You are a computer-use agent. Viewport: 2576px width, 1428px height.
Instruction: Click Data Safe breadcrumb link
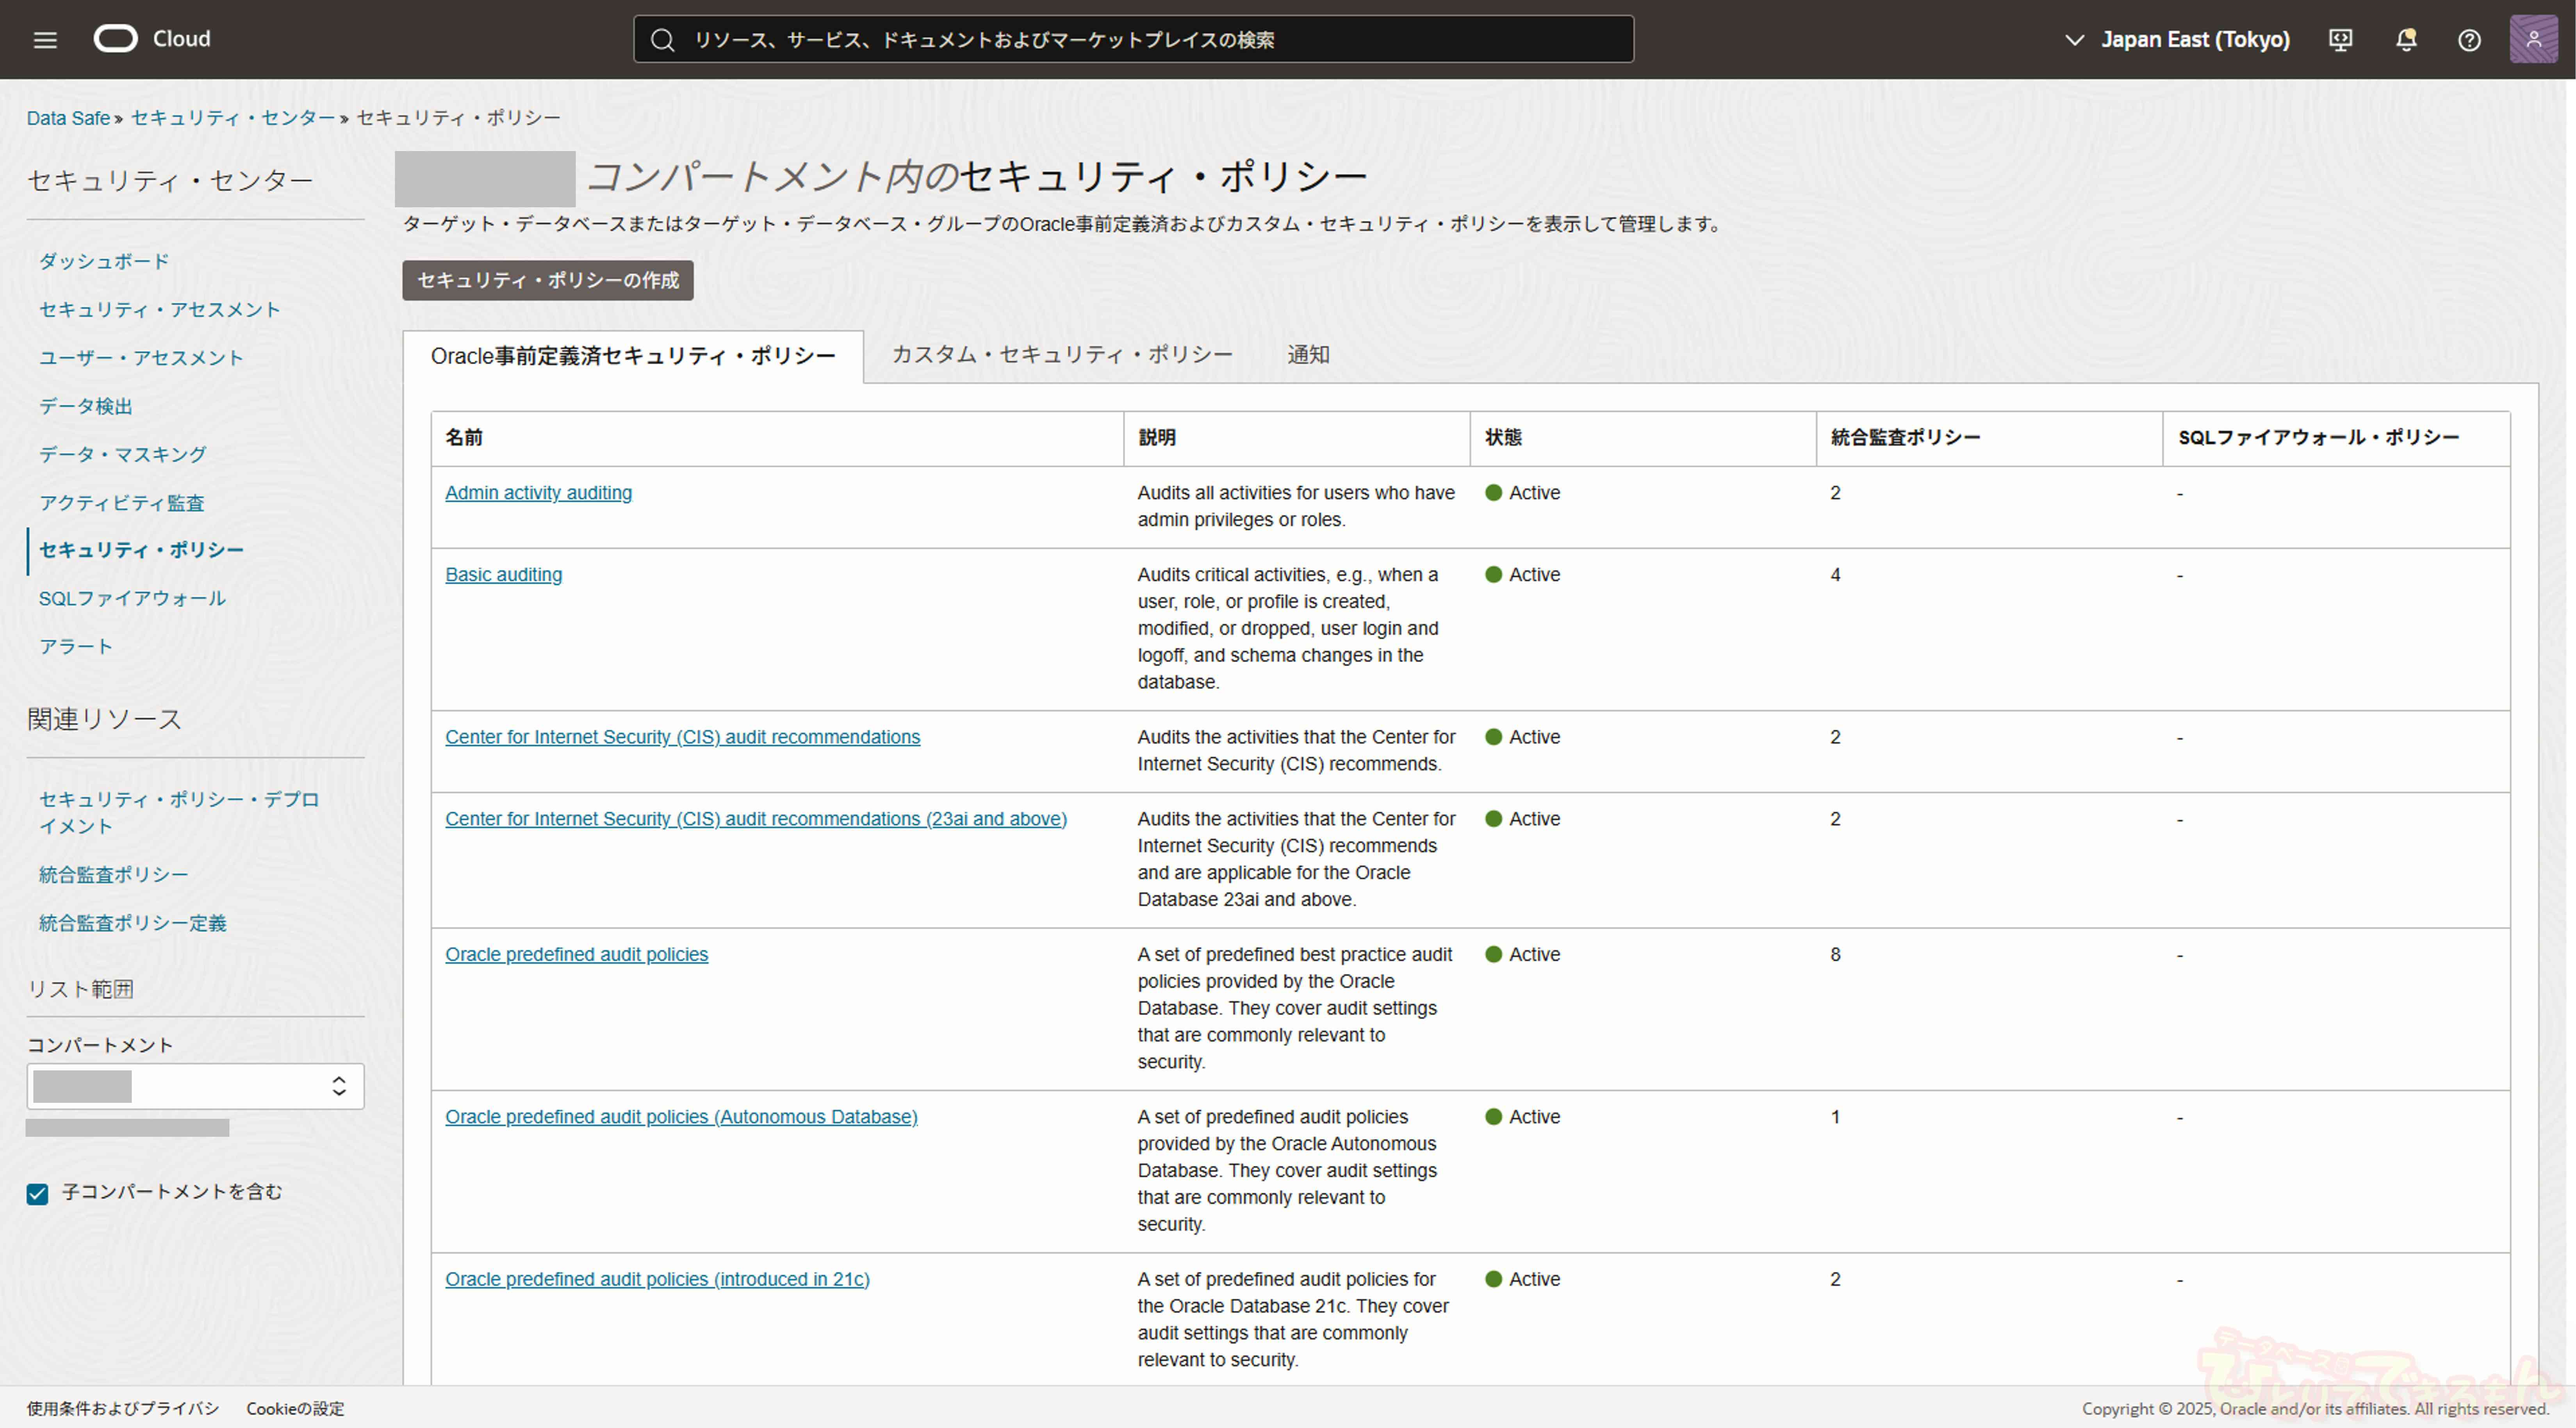pyautogui.click(x=68, y=118)
